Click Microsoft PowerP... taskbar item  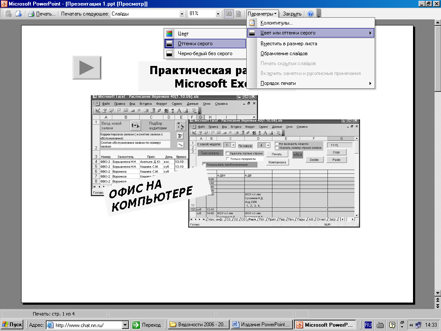tap(325, 325)
